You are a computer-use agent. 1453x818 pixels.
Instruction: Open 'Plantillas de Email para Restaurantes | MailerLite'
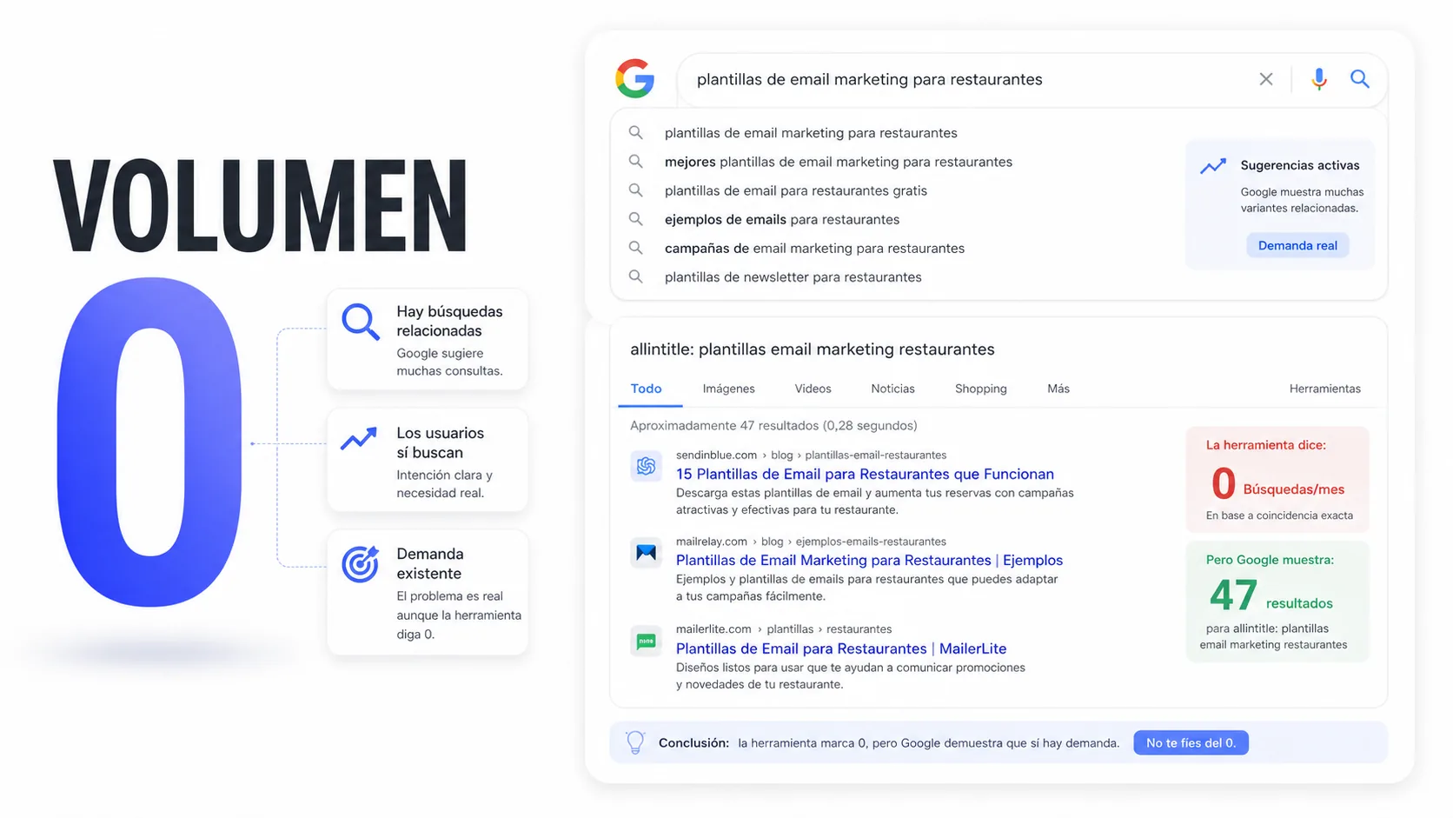pos(841,648)
